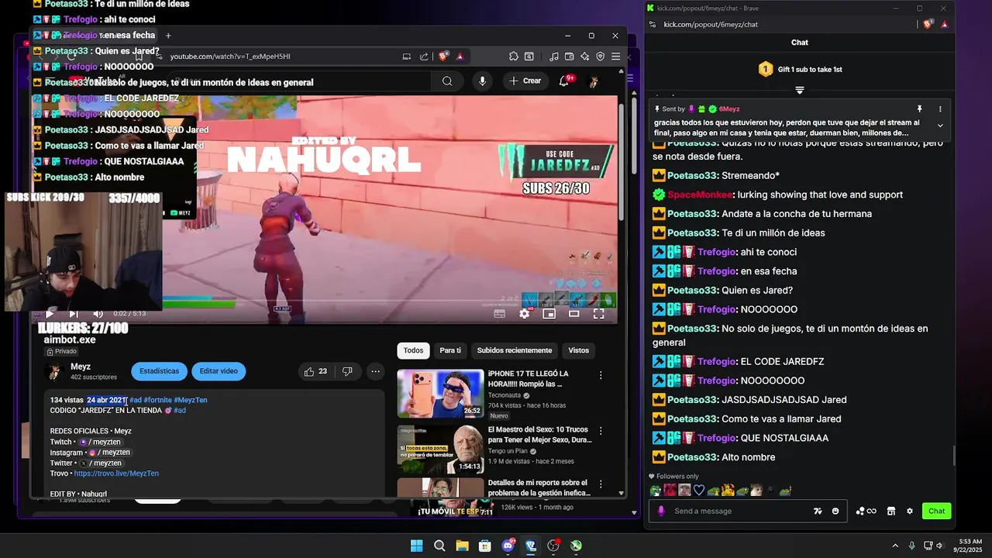This screenshot has width=992, height=558.
Task: Collapse the Gift 1 sub leaderboard arrow
Action: pyautogui.click(x=800, y=90)
